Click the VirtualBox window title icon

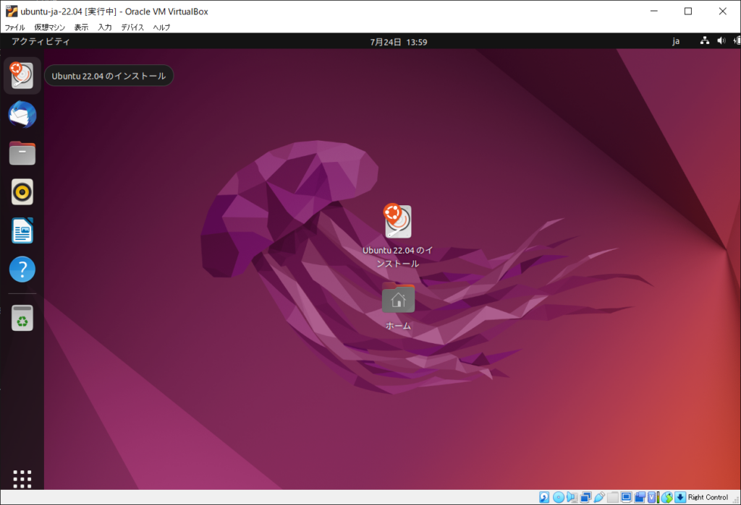click(x=12, y=12)
